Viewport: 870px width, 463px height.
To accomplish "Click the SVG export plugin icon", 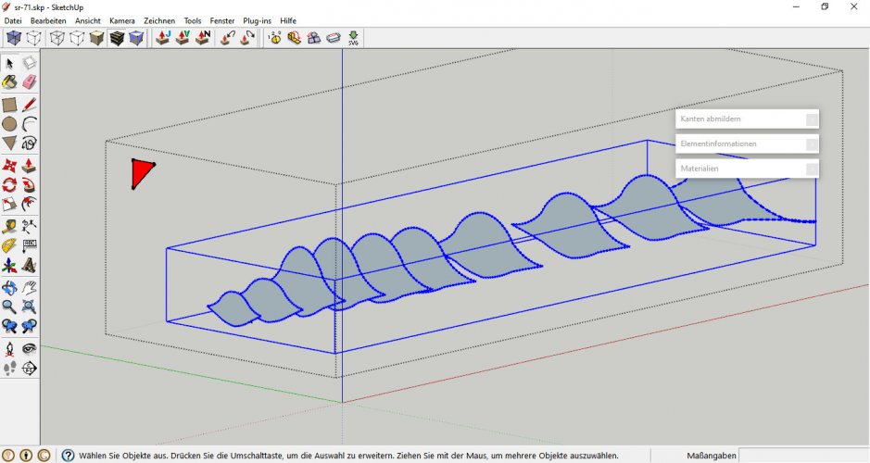I will [353, 38].
